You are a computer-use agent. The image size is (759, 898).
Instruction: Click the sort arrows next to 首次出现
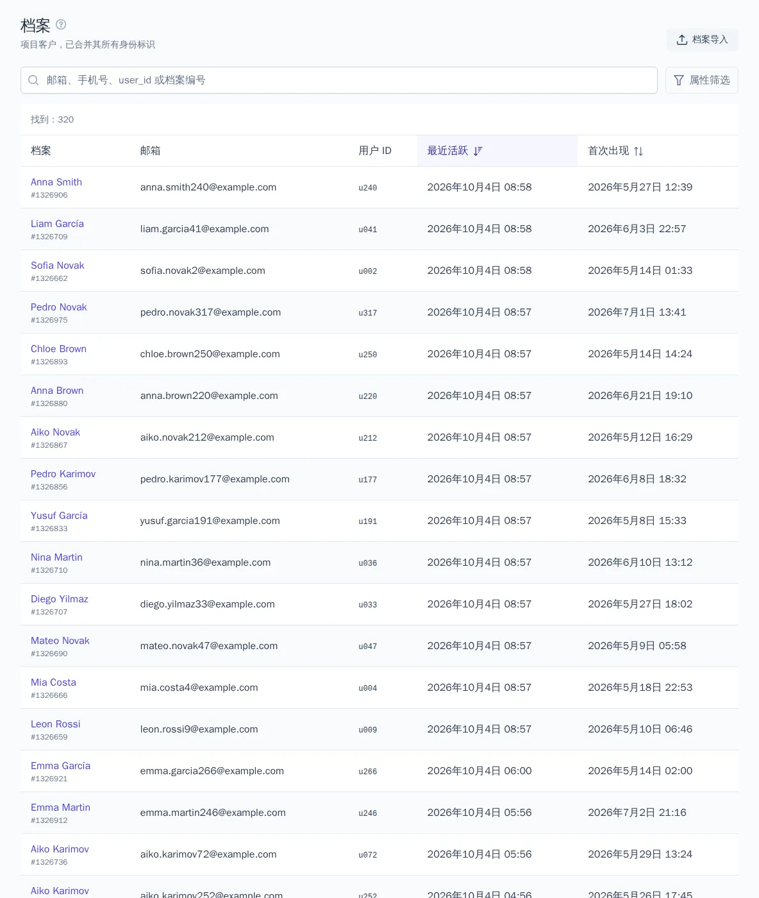pos(638,151)
